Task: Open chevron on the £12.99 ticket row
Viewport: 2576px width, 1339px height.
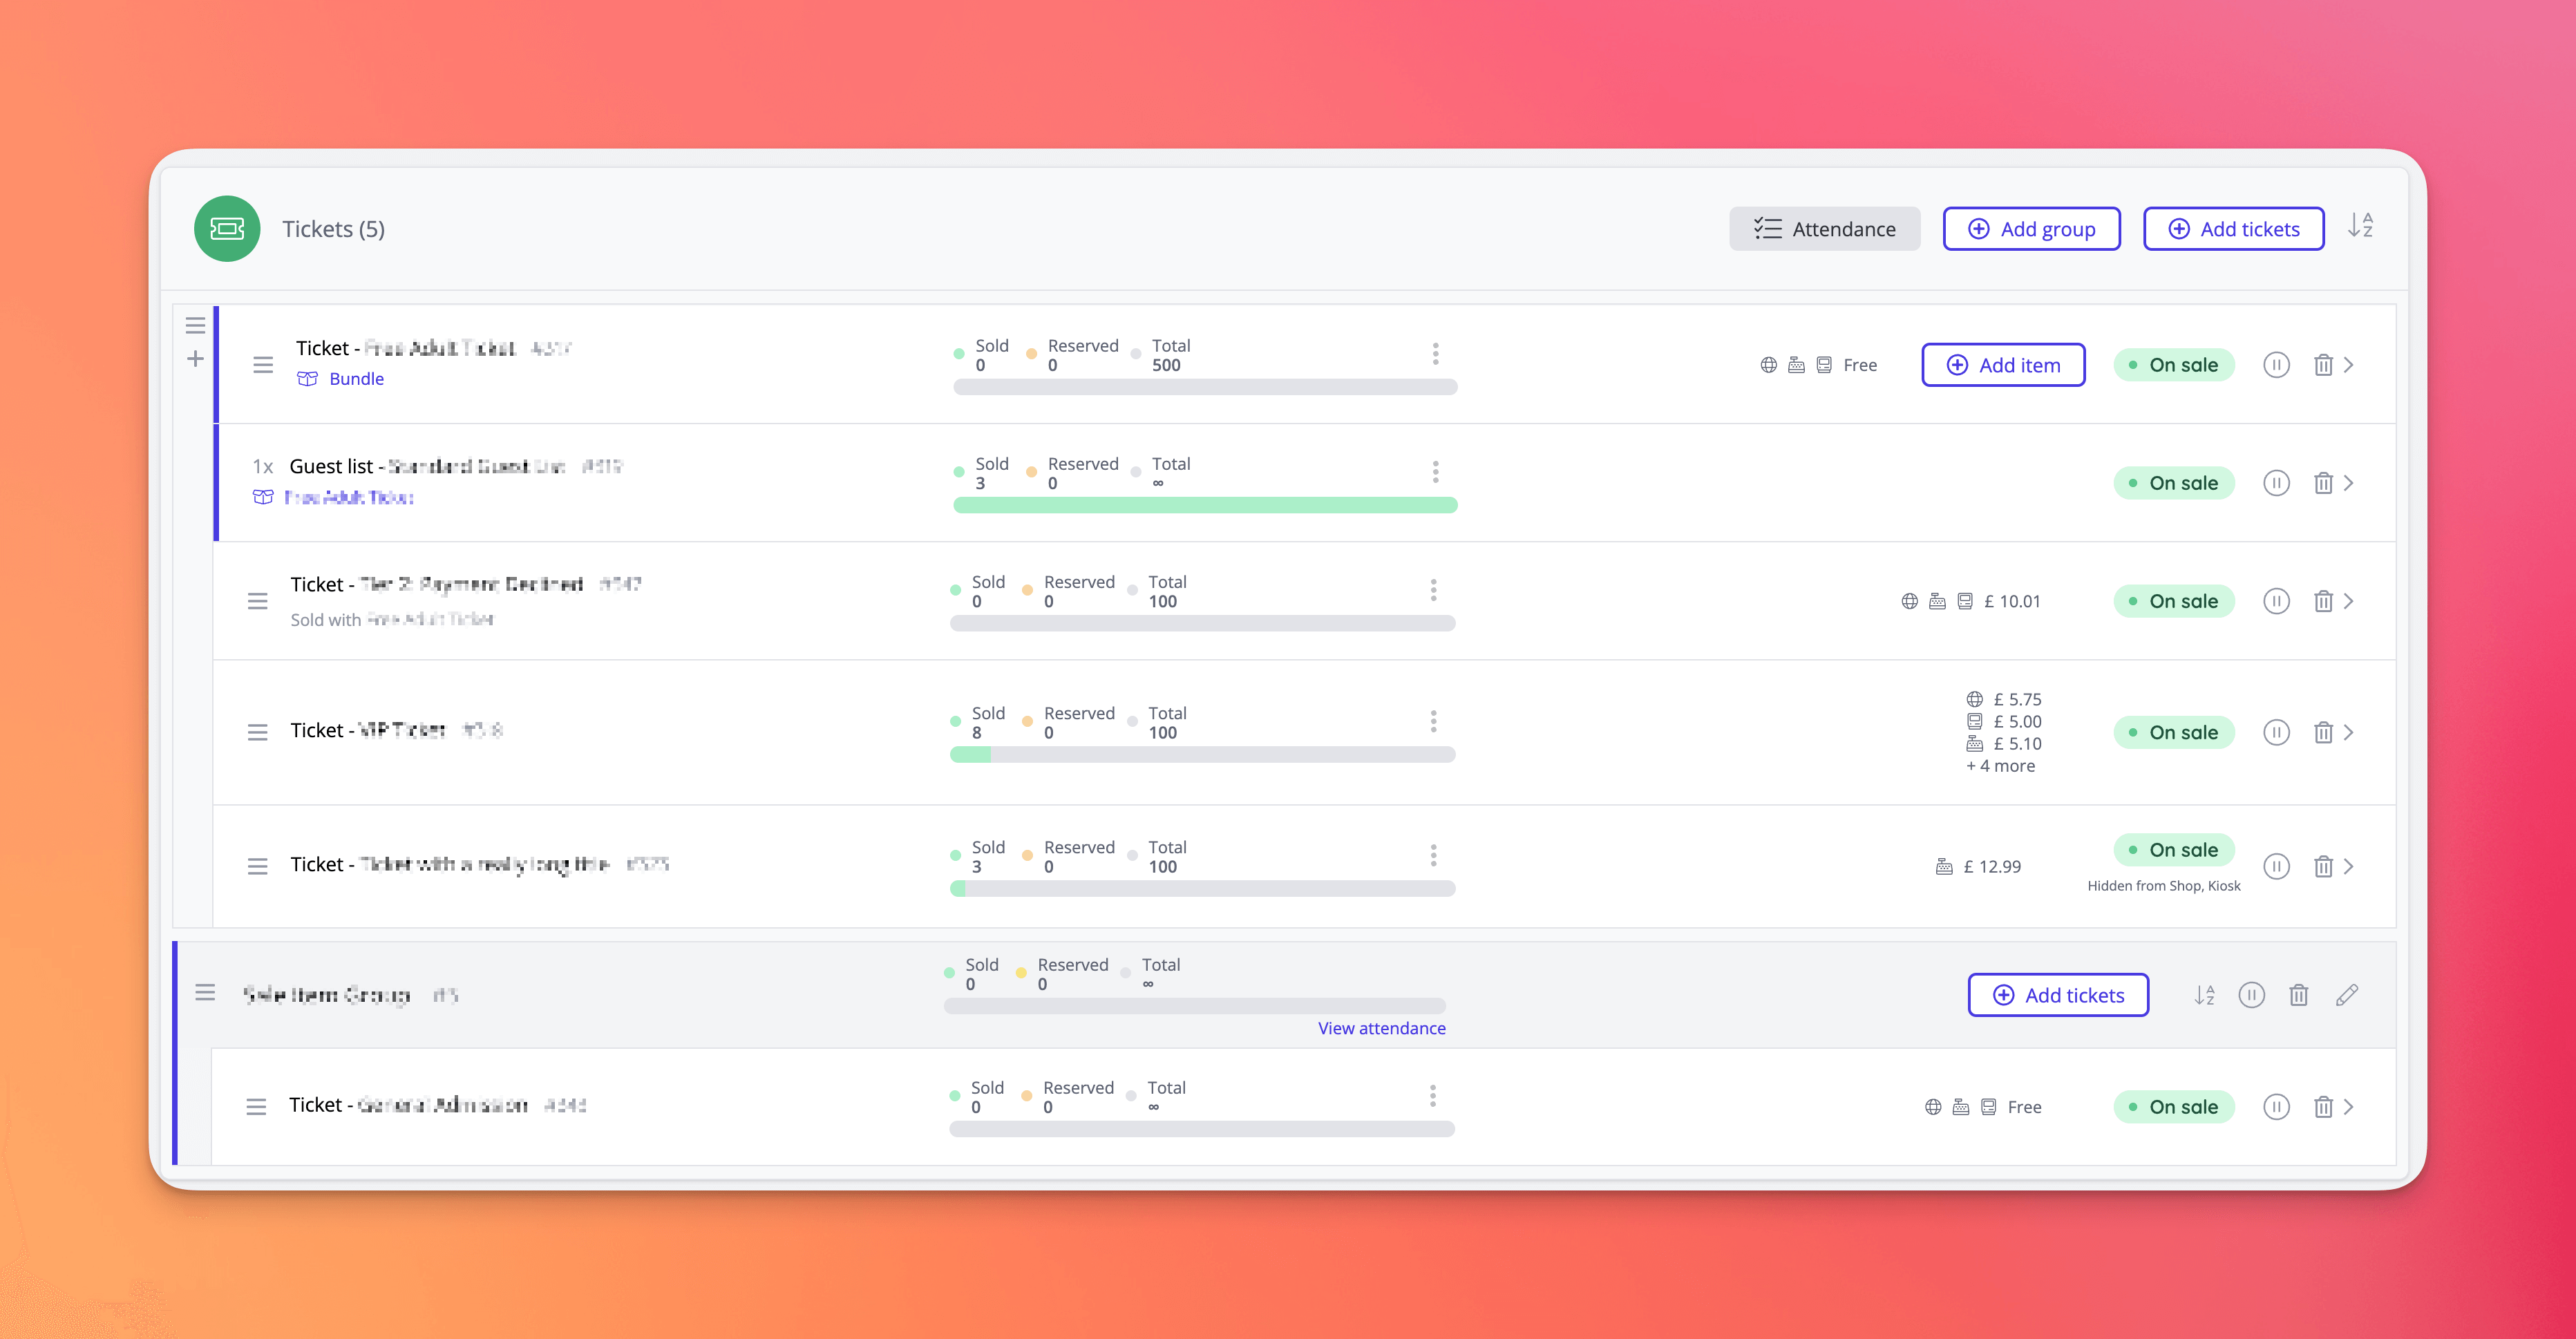Action: (2349, 867)
